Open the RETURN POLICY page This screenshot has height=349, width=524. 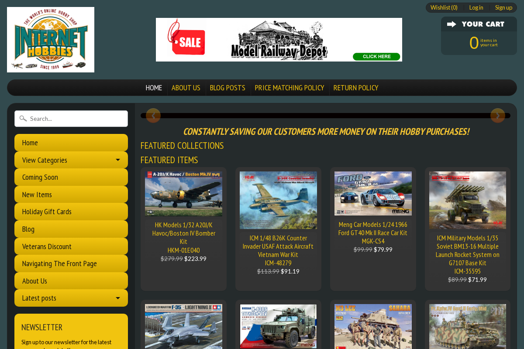pos(356,88)
